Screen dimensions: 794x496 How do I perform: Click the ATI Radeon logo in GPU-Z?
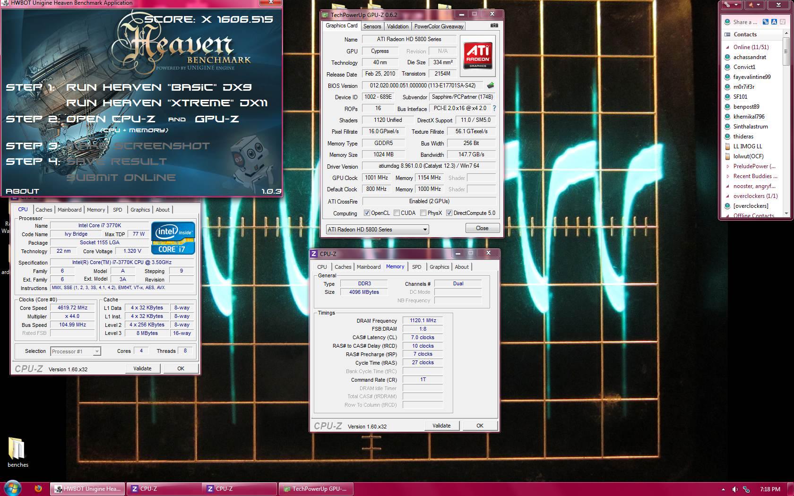[477, 56]
